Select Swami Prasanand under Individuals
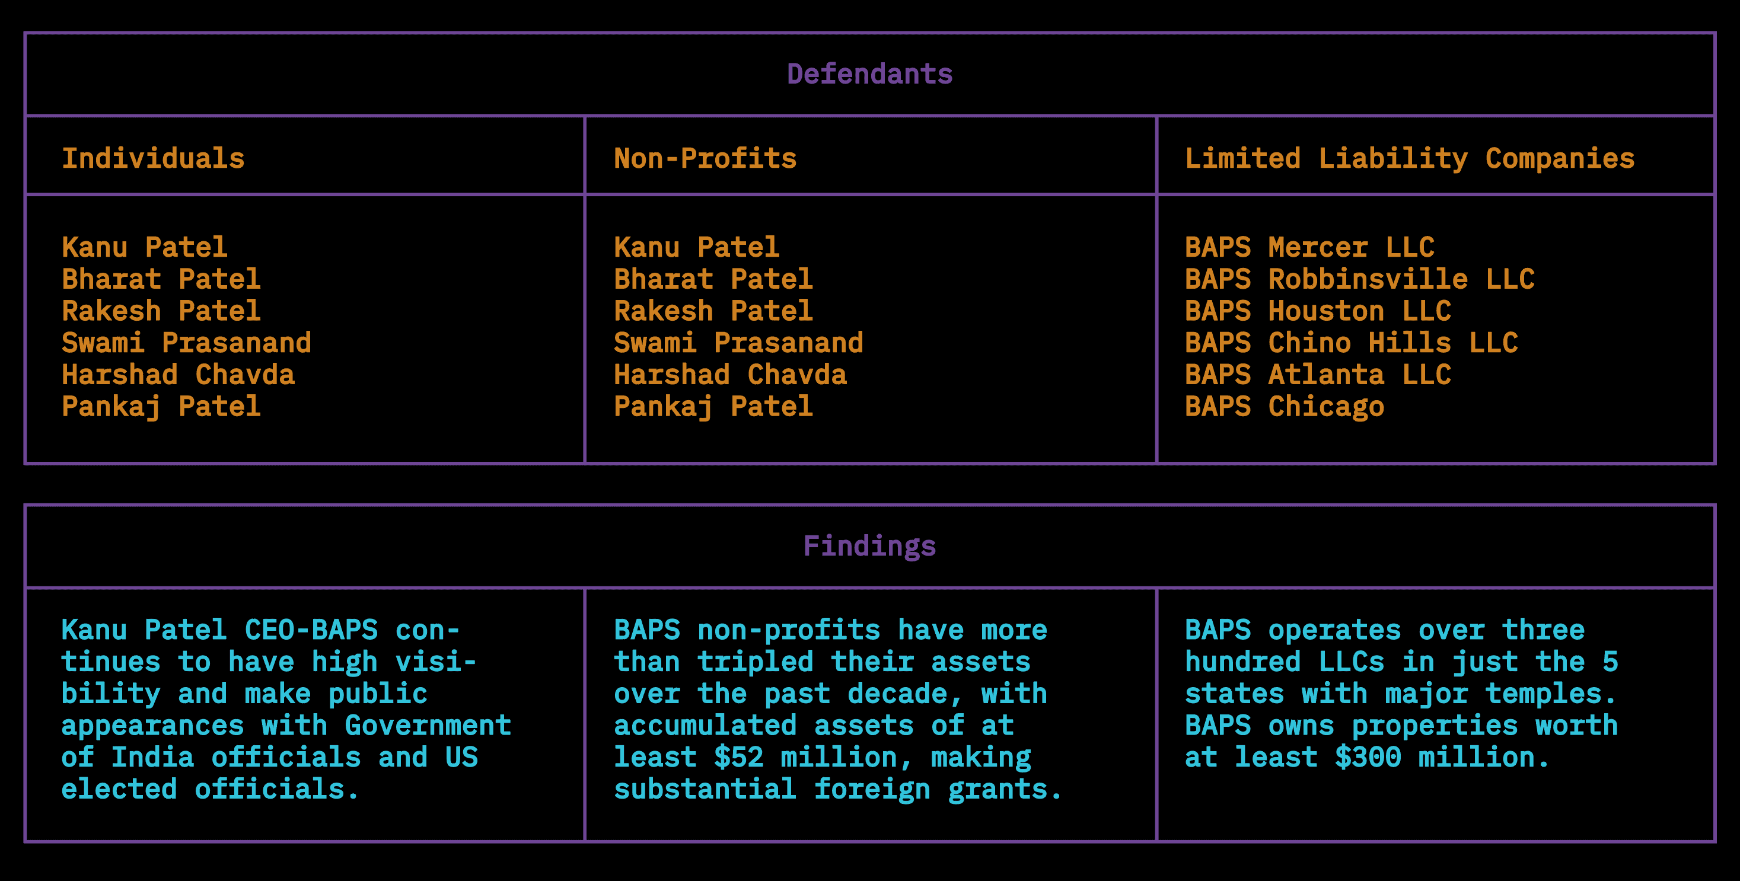The image size is (1740, 881). coord(186,342)
